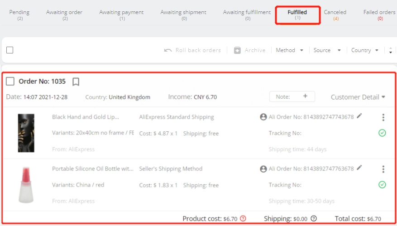Click Variants 20x40cm no frame text
The height and width of the screenshot is (226, 397).
tap(93, 133)
